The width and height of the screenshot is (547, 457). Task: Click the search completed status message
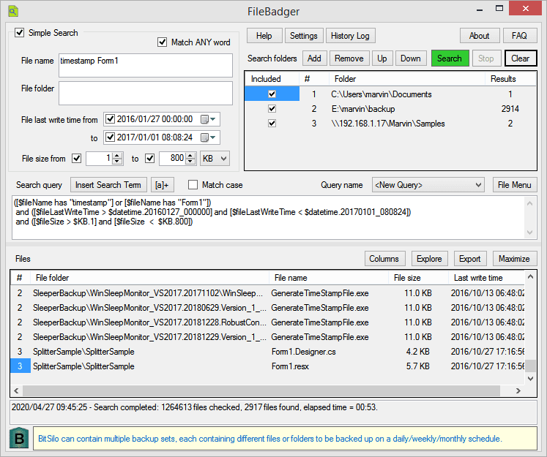coord(194,407)
